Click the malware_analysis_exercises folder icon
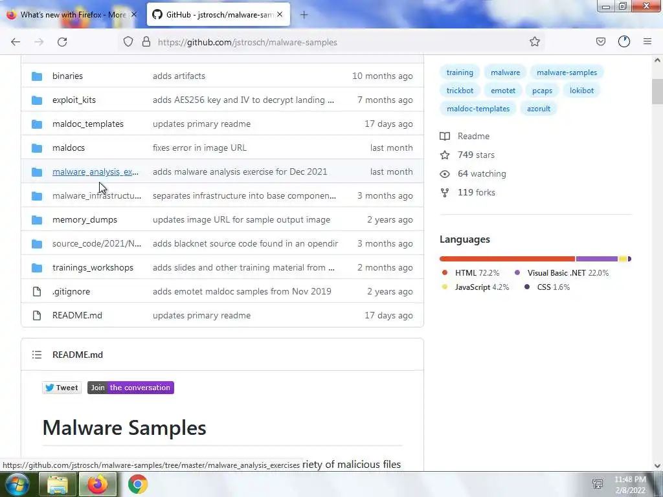 click(x=37, y=172)
